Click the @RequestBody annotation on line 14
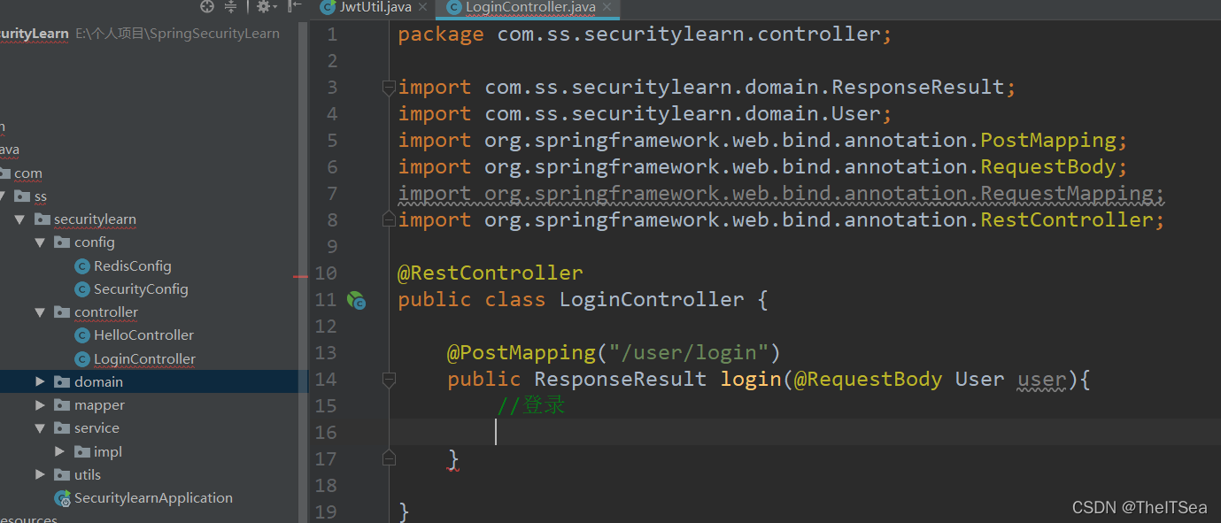The height and width of the screenshot is (523, 1221). coord(869,379)
